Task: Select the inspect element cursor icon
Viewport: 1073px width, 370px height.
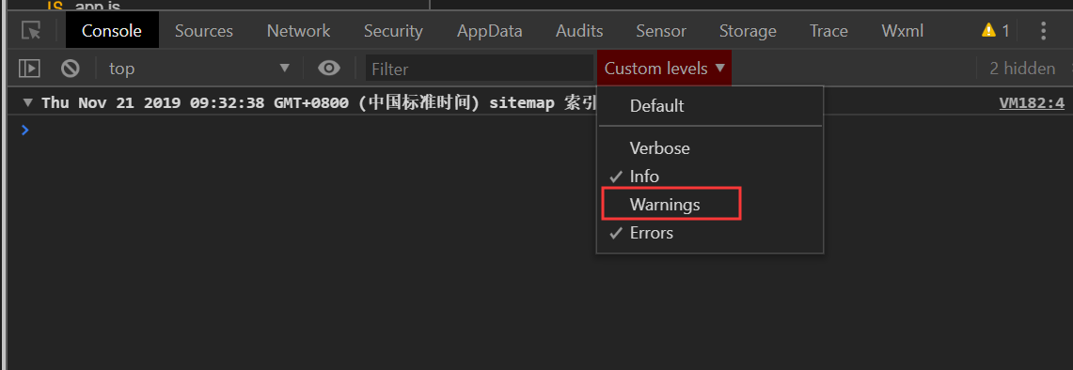Action: point(31,31)
